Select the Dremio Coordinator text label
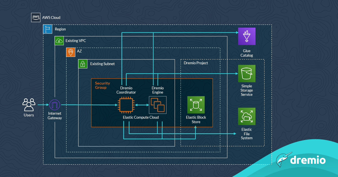 (x=126, y=90)
